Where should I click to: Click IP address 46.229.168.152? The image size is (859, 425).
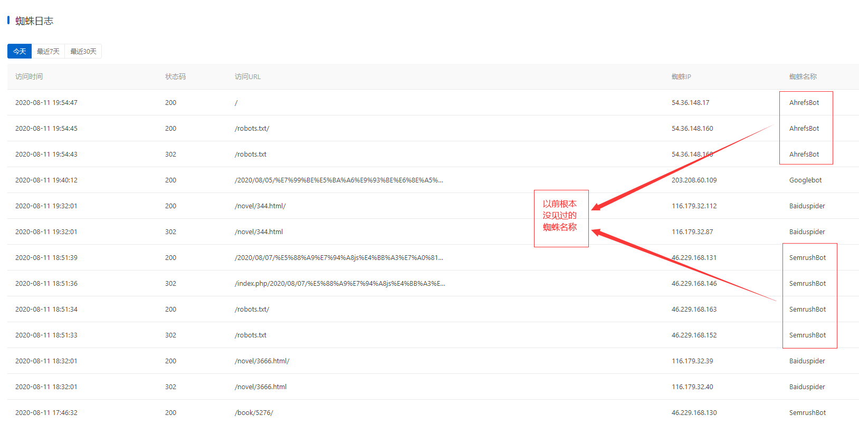point(694,335)
